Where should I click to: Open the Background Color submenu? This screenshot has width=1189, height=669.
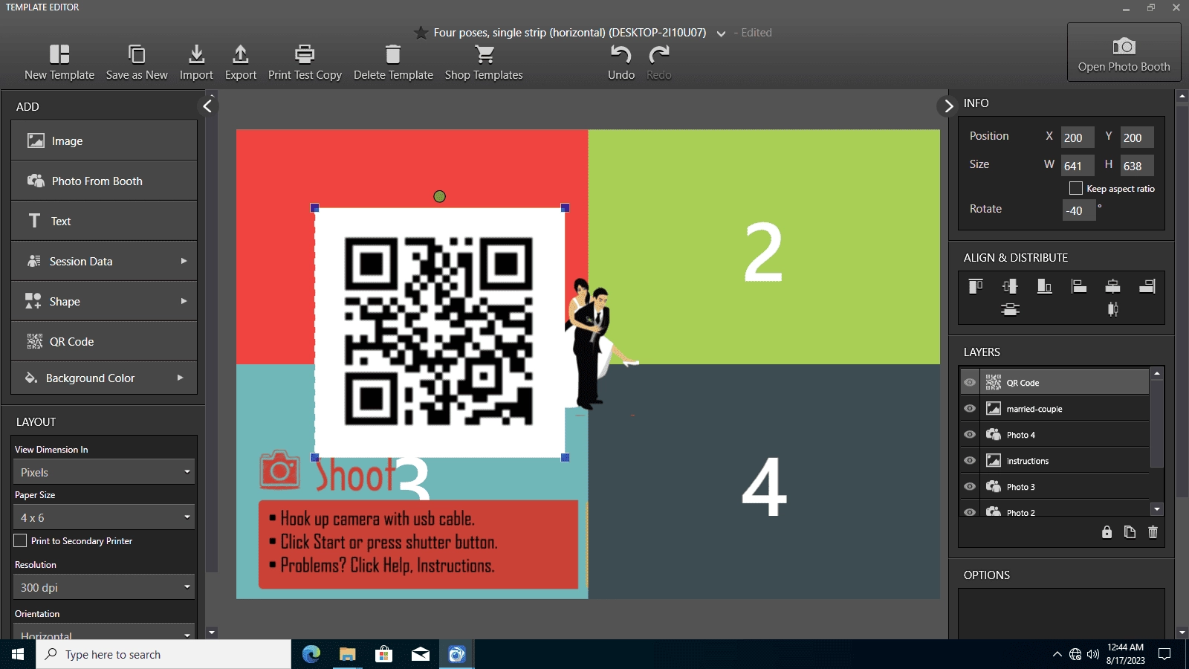104,378
